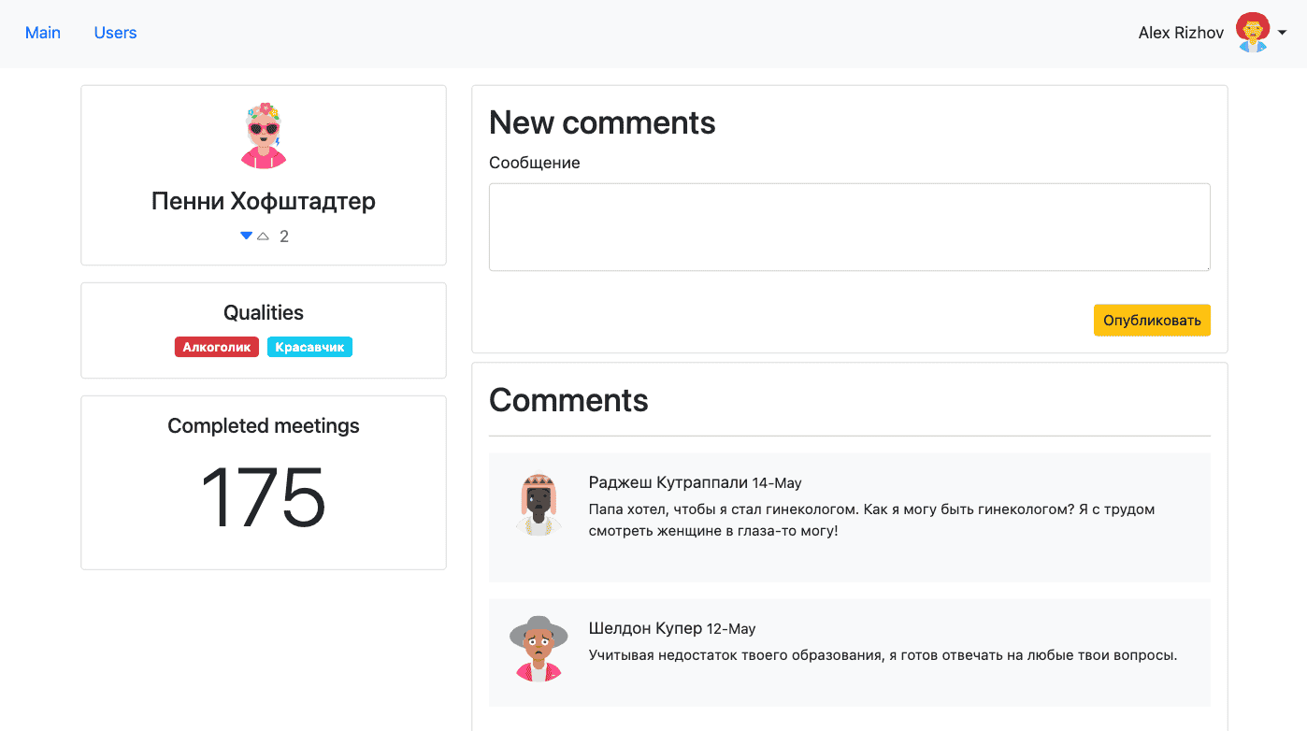Click the Пенни Хофштадтер profile name

[264, 201]
